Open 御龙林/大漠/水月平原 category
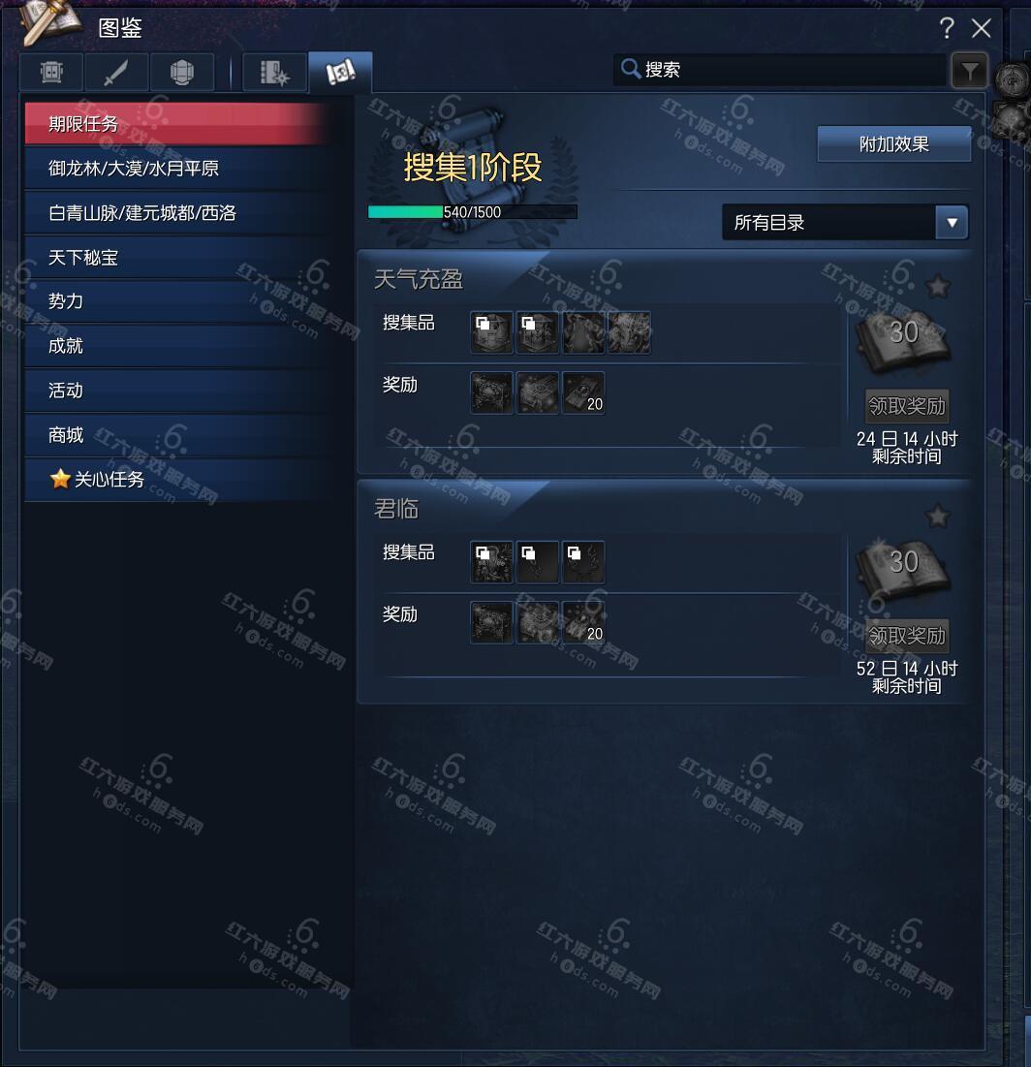 point(177,168)
